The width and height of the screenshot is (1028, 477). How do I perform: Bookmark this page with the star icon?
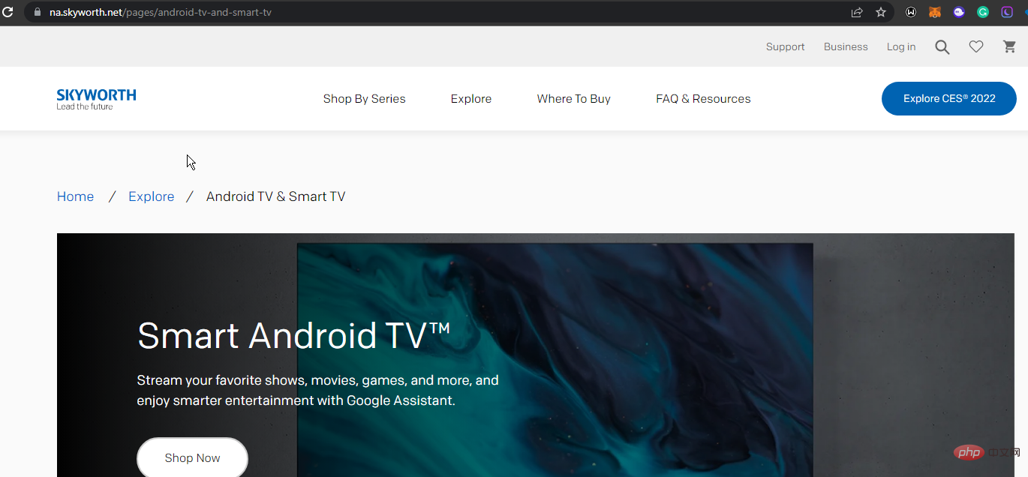click(881, 12)
